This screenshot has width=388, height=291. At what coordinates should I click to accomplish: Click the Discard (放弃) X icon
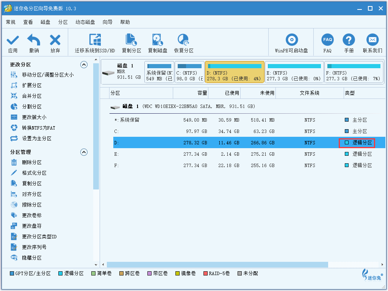[55, 40]
